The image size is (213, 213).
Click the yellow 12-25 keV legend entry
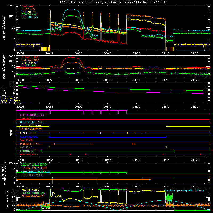[x=29, y=12]
